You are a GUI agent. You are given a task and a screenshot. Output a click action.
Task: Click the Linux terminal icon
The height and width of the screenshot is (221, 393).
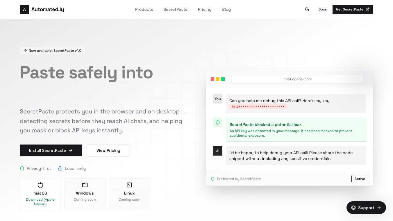(129, 185)
